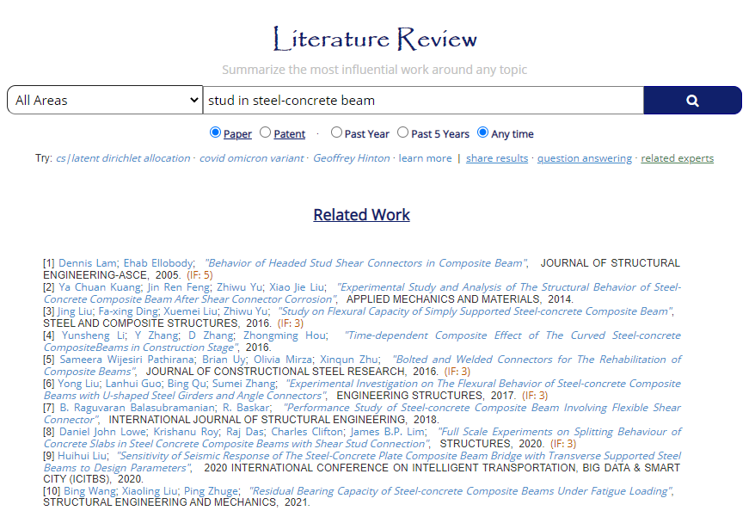Open author Jing Liu's page
The height and width of the screenshot is (523, 755).
coord(74,311)
